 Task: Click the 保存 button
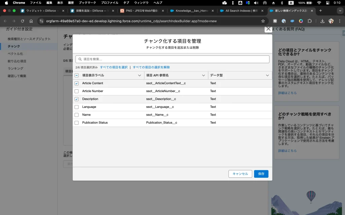click(261, 174)
